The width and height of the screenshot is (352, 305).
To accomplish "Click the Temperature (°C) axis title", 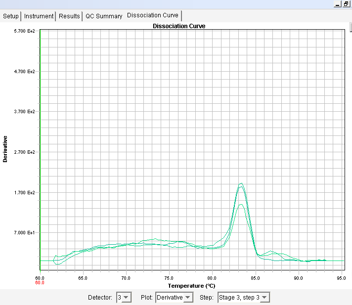I will [x=191, y=286].
